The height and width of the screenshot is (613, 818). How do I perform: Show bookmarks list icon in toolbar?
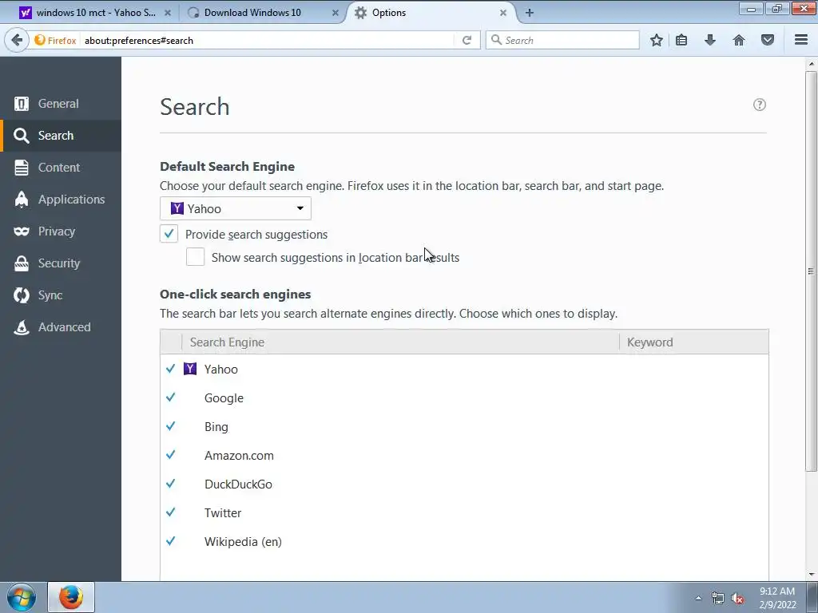click(681, 40)
